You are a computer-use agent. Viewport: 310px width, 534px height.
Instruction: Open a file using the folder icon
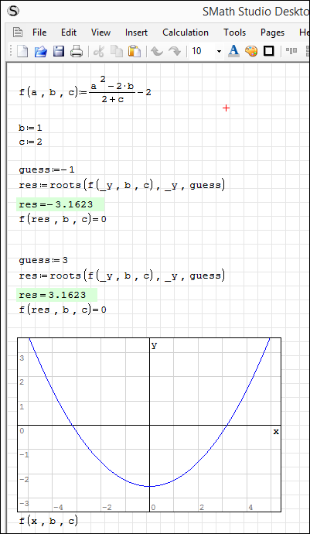pyautogui.click(x=40, y=51)
